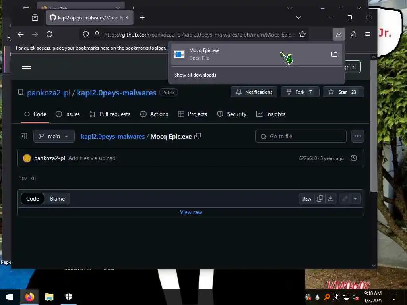Open the pankoza2-pl owner link

tap(48, 93)
